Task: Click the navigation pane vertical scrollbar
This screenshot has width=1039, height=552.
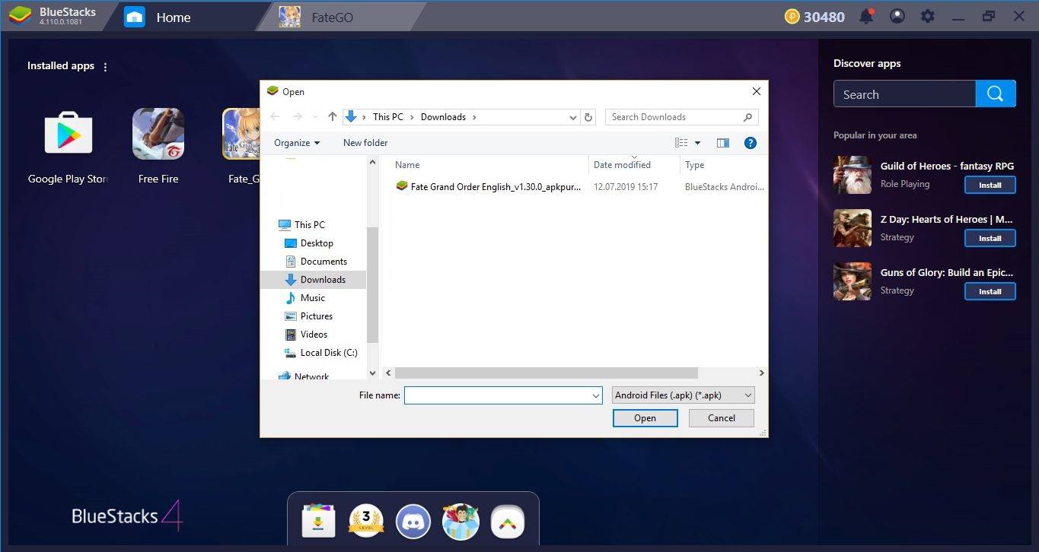Action: coord(372,284)
